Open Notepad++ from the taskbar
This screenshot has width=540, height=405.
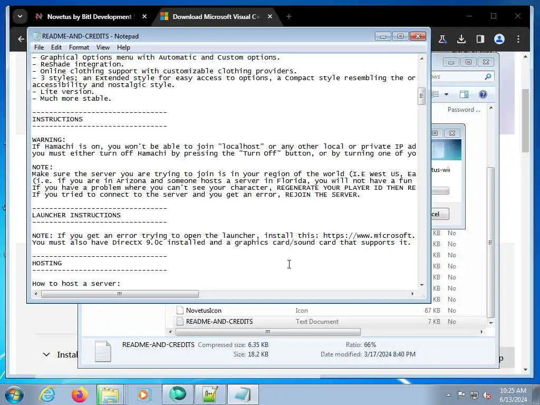[210, 394]
